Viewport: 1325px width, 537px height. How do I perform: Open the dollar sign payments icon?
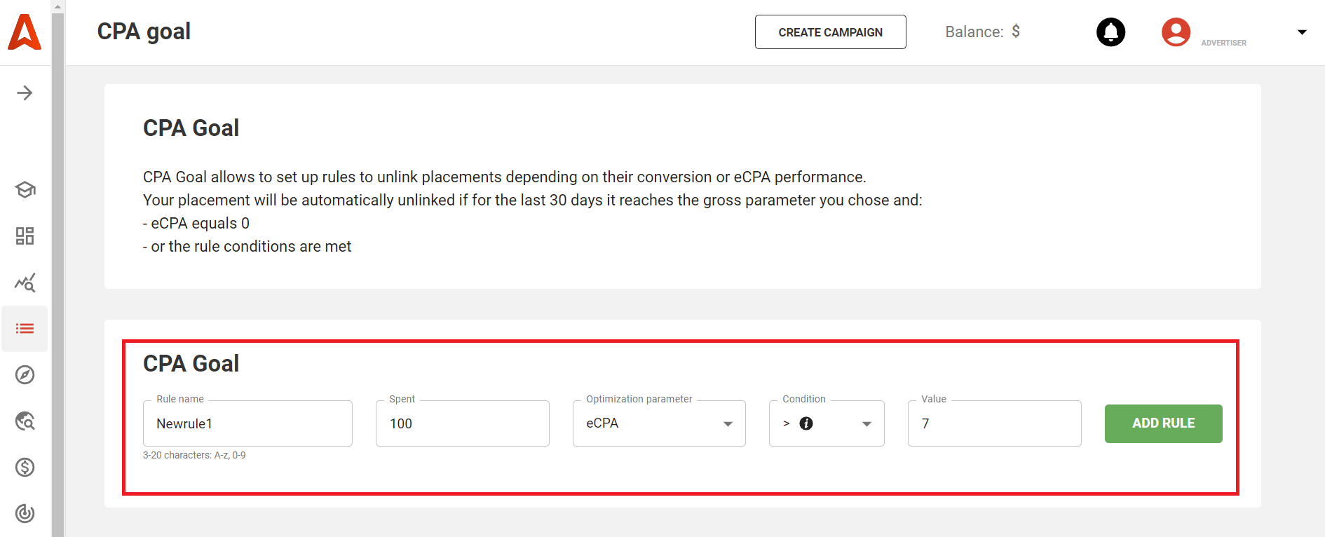[25, 467]
